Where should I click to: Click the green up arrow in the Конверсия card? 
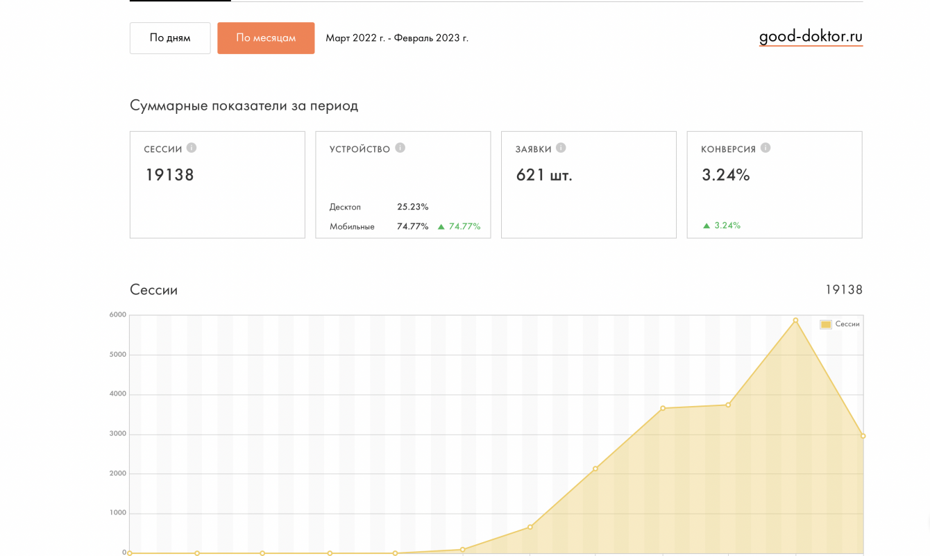click(x=707, y=226)
